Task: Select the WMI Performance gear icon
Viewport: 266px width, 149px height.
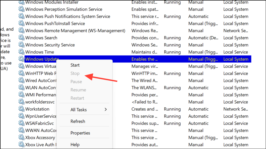Action: coord(21,94)
